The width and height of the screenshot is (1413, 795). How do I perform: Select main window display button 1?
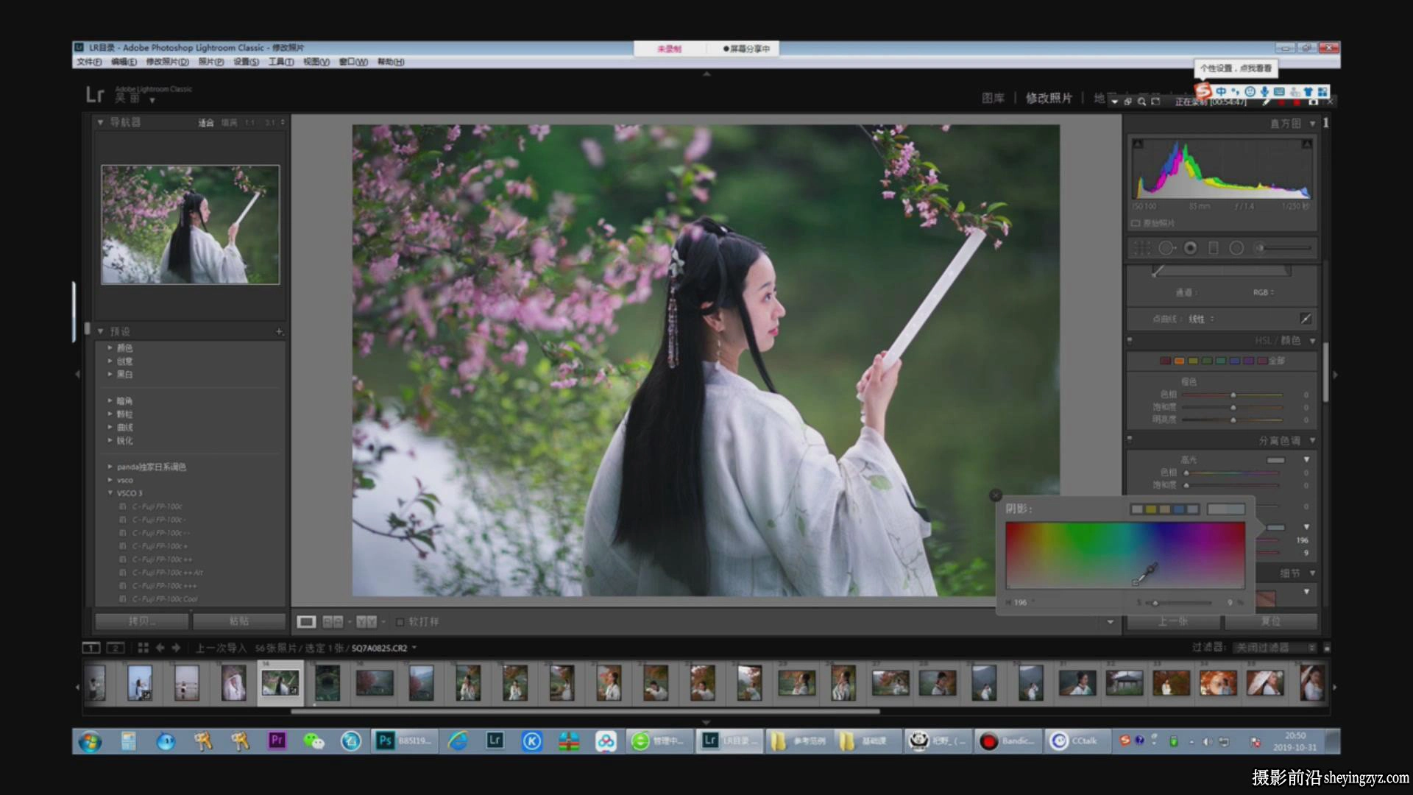[x=91, y=648]
